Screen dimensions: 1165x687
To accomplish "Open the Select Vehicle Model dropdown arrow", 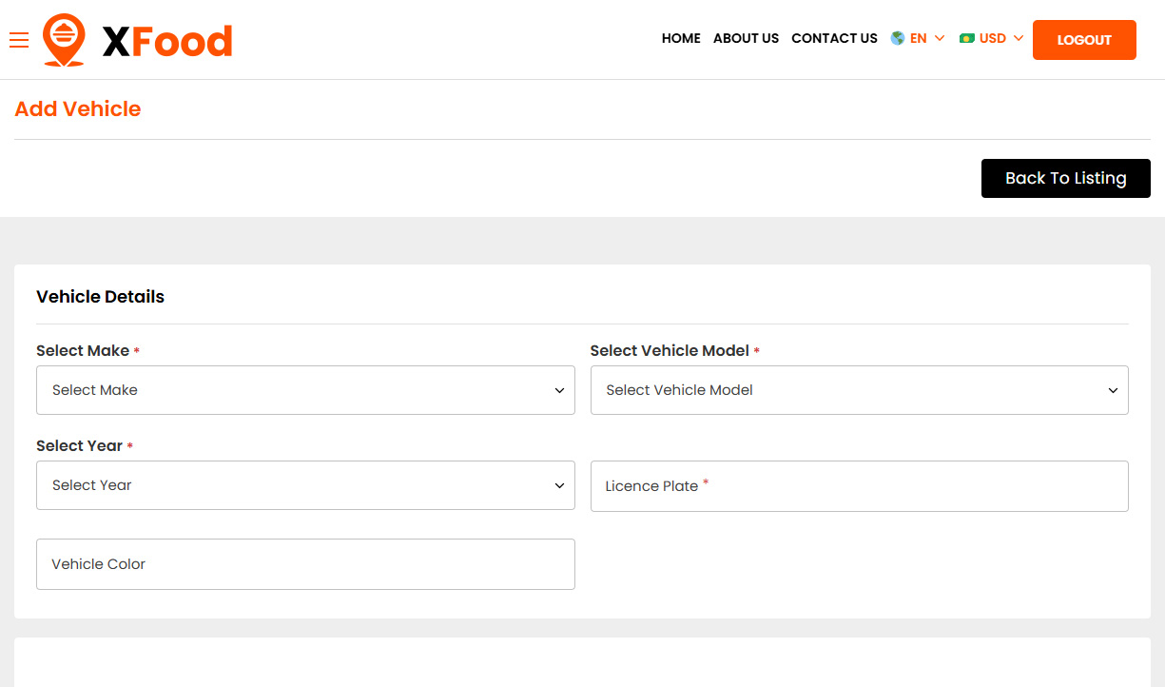I will (x=1113, y=390).
